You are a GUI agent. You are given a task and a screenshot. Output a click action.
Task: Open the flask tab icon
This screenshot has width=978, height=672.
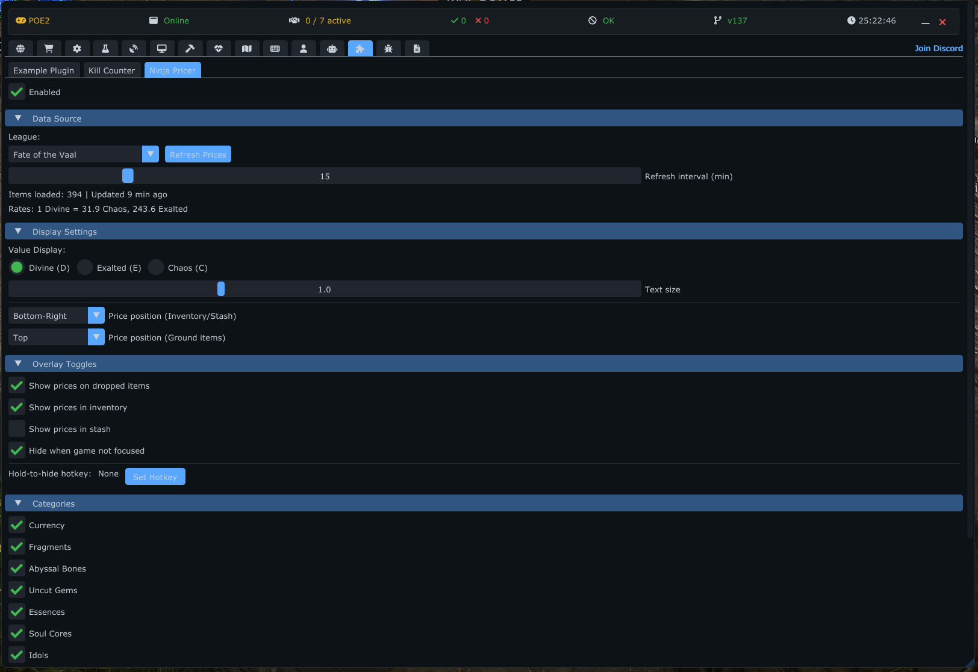pos(105,49)
